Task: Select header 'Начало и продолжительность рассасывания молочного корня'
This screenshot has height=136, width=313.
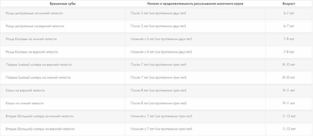Action: [x=195, y=3]
